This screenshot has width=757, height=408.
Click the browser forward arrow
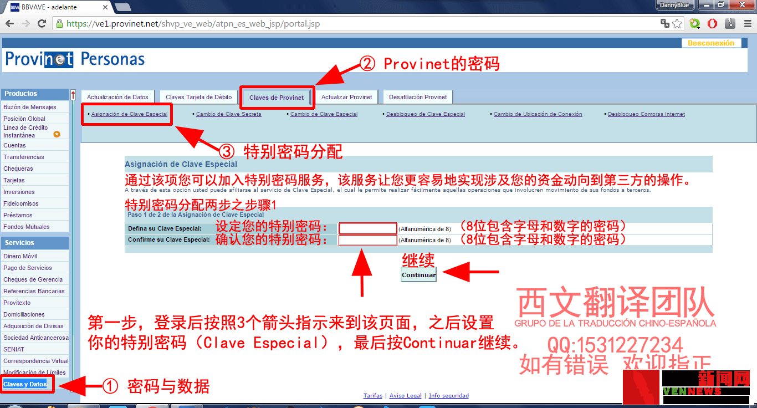25,24
